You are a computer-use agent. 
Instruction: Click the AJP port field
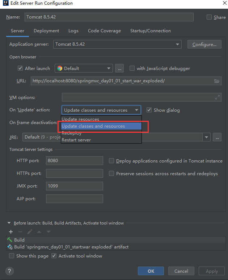click(75, 199)
